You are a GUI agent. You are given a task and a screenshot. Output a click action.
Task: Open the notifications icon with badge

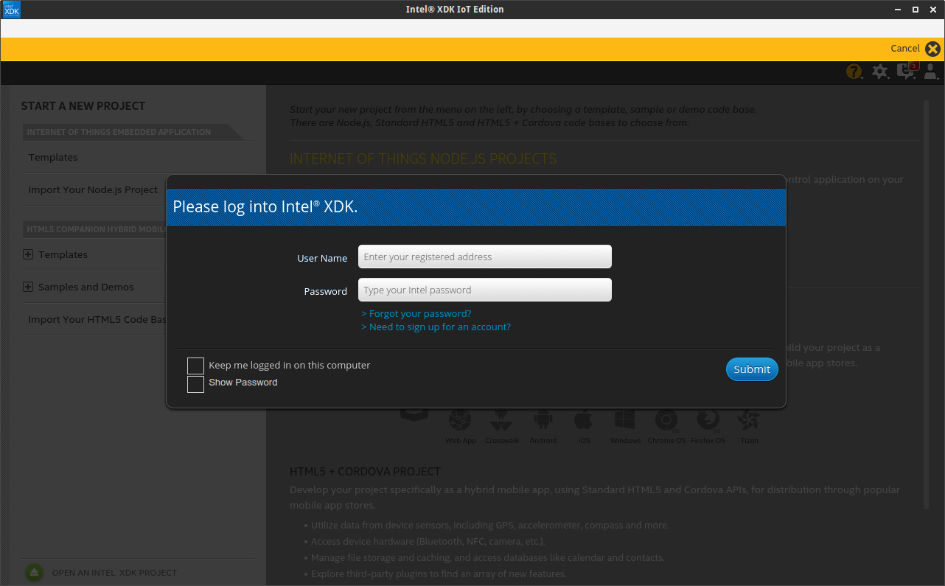pyautogui.click(x=906, y=71)
